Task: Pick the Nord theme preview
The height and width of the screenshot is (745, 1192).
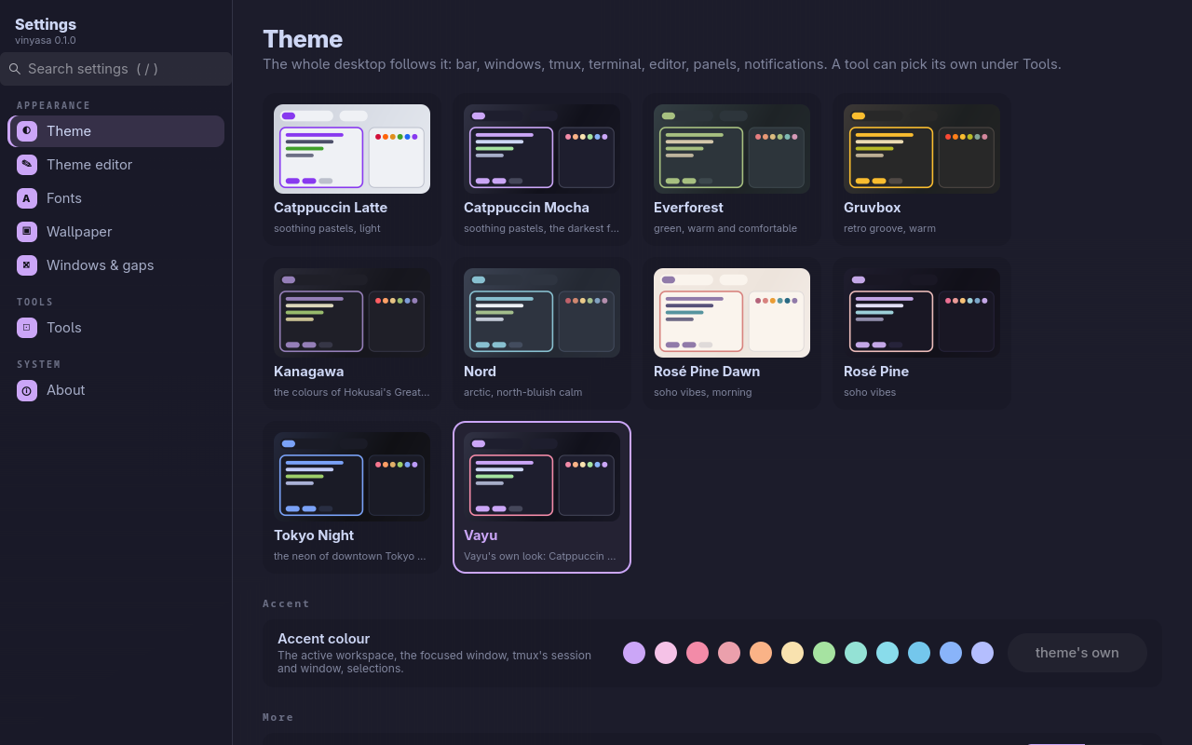Action: pos(542,313)
